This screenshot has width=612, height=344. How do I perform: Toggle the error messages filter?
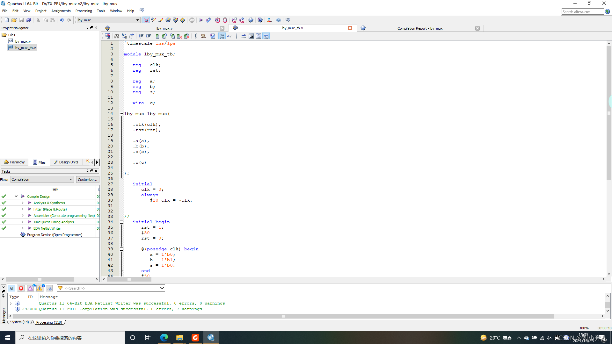21,288
